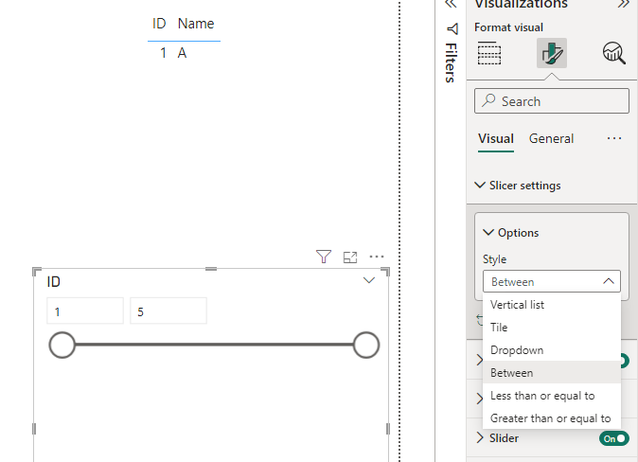Collapse the Slicer settings section
This screenshot has width=638, height=462.
tap(480, 186)
